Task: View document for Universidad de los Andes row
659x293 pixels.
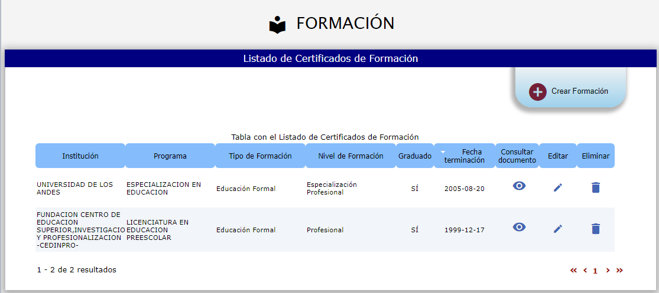Action: [x=519, y=186]
